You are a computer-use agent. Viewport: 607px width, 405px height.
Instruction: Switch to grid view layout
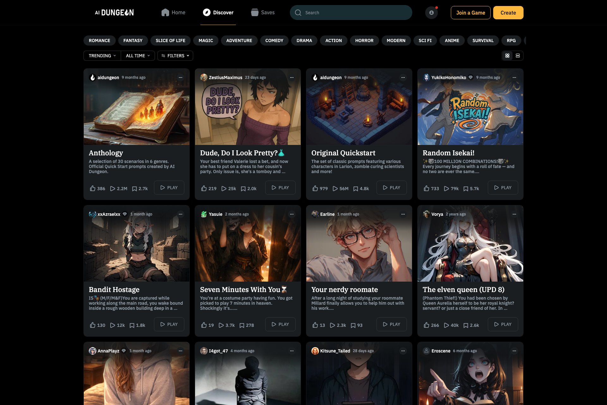click(507, 56)
